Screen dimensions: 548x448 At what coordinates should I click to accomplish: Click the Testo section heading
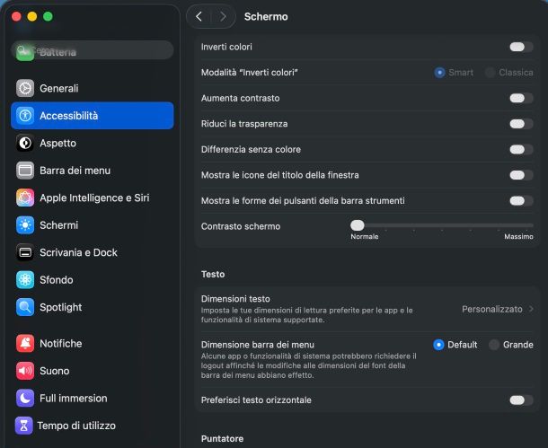coord(213,274)
